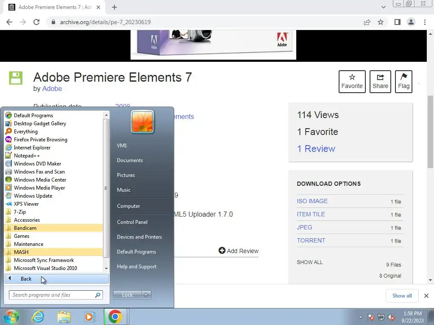Open Chrome three-dot menu
The image size is (434, 325).
coord(425,22)
